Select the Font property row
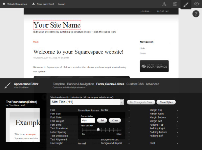The image size is (202, 150). pyautogui.click(x=53, y=110)
